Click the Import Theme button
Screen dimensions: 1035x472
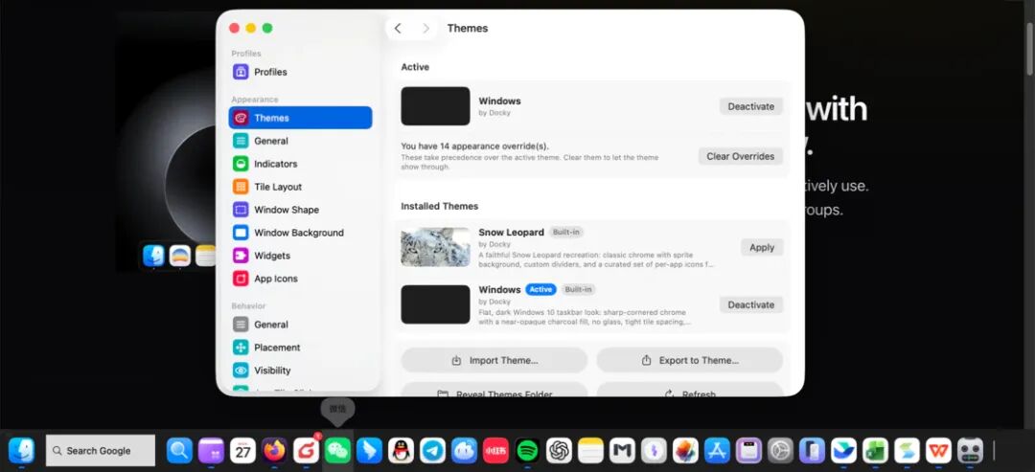494,361
